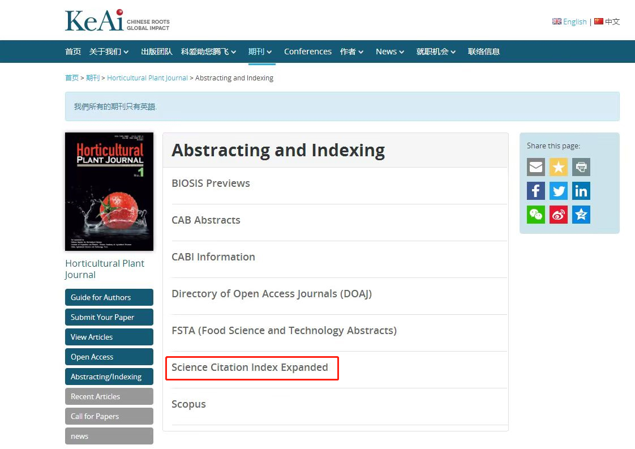
Task: Open Conferences menu item
Action: click(x=308, y=52)
